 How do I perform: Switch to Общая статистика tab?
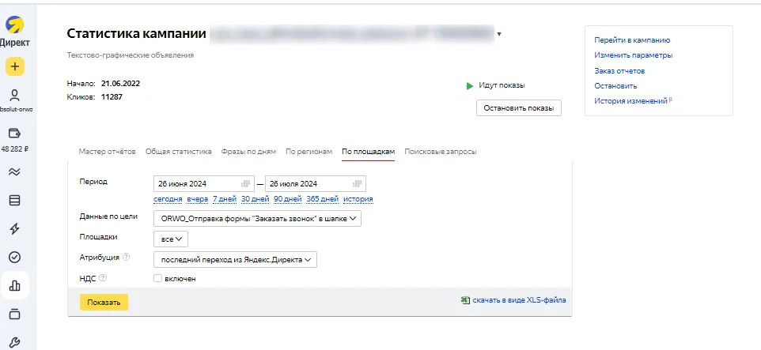(x=179, y=151)
